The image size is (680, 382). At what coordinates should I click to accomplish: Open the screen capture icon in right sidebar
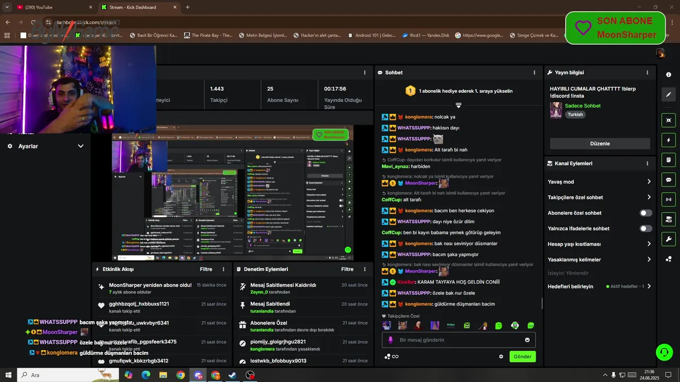668,120
